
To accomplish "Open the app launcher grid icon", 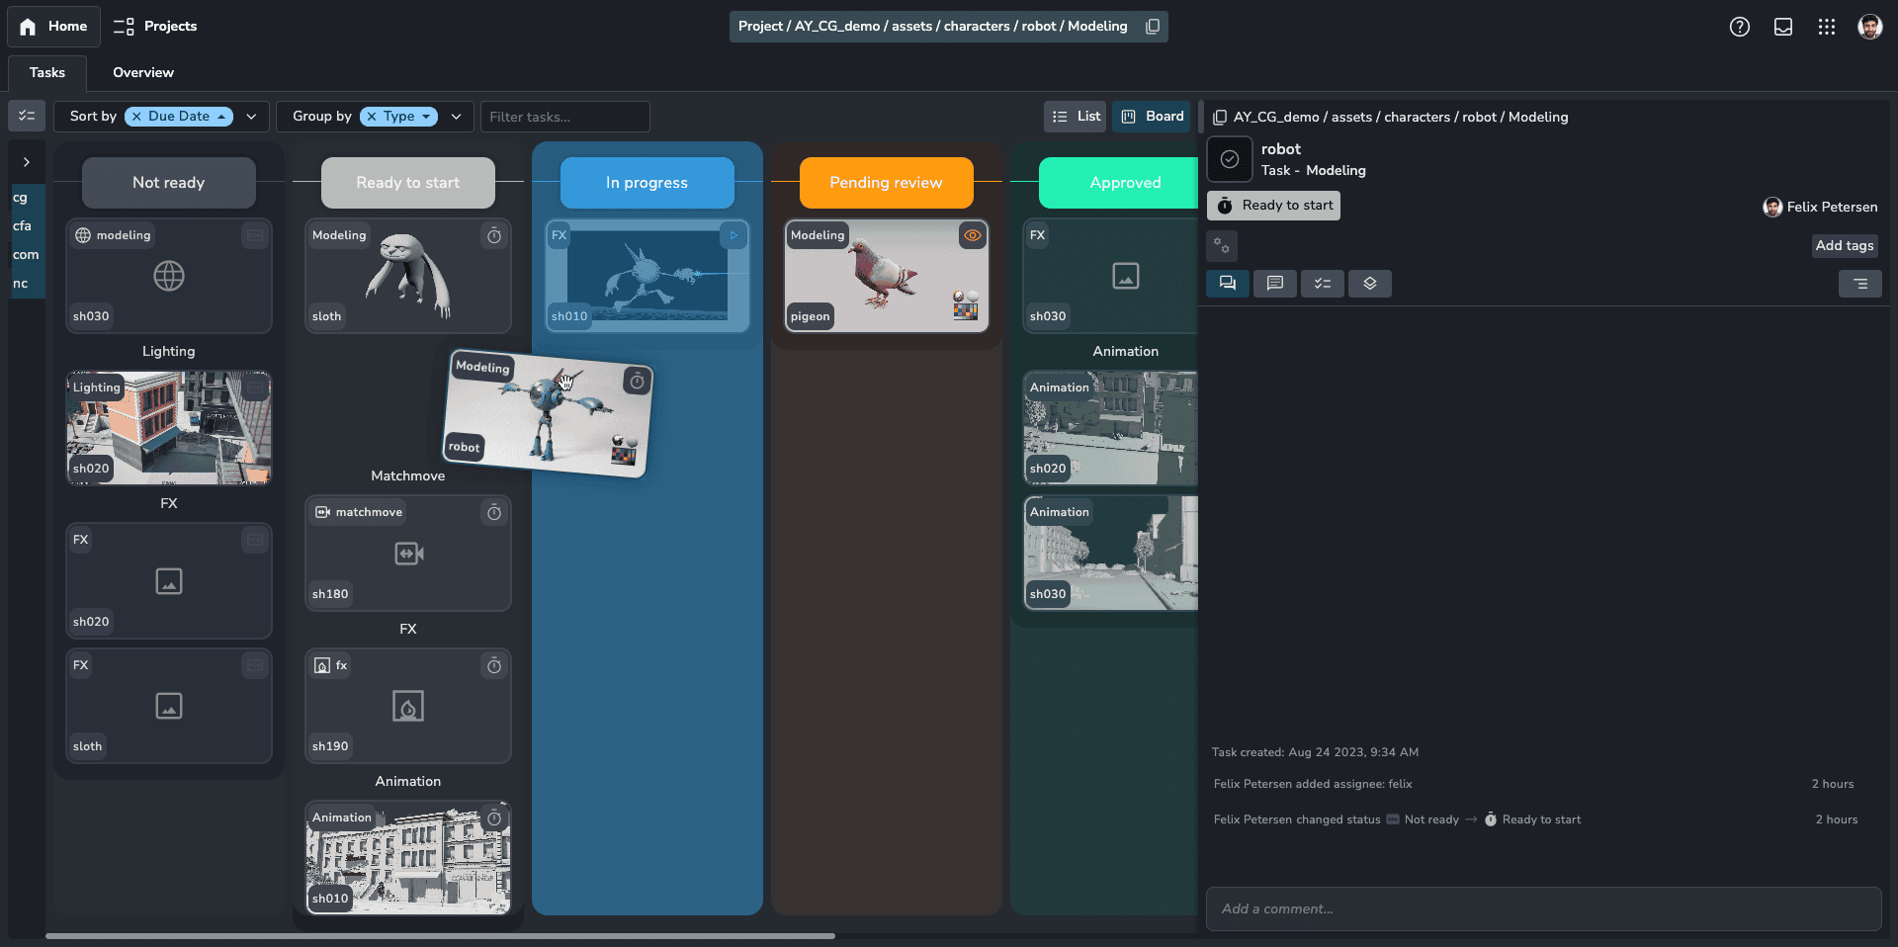I will pos(1826,27).
